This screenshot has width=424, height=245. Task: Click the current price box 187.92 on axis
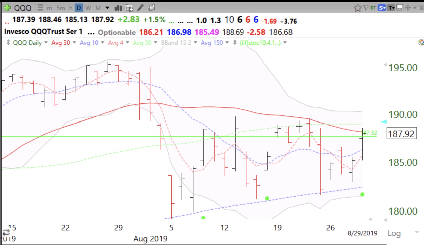pyautogui.click(x=401, y=134)
